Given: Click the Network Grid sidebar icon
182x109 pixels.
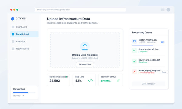Looking at the screenshot, I should click(x=13, y=49).
